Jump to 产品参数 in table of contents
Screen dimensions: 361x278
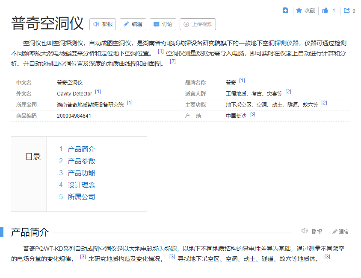(x=81, y=161)
